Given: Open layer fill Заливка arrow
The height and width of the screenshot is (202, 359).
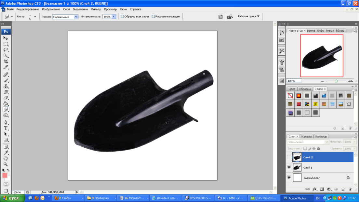Looking at the screenshot, I should [354, 149].
